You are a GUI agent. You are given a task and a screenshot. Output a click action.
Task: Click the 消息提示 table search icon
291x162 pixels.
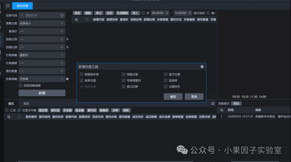tap(222, 110)
